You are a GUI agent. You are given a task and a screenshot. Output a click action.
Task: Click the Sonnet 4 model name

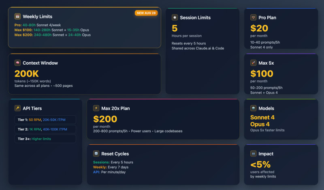click(262, 117)
